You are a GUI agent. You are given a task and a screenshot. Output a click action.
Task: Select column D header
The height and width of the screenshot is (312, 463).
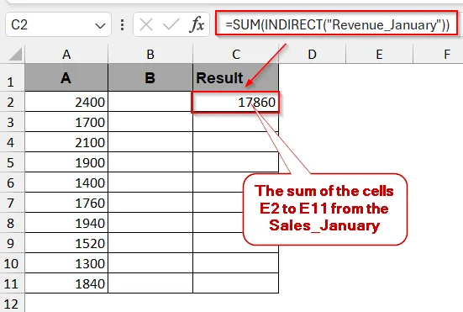coord(312,54)
